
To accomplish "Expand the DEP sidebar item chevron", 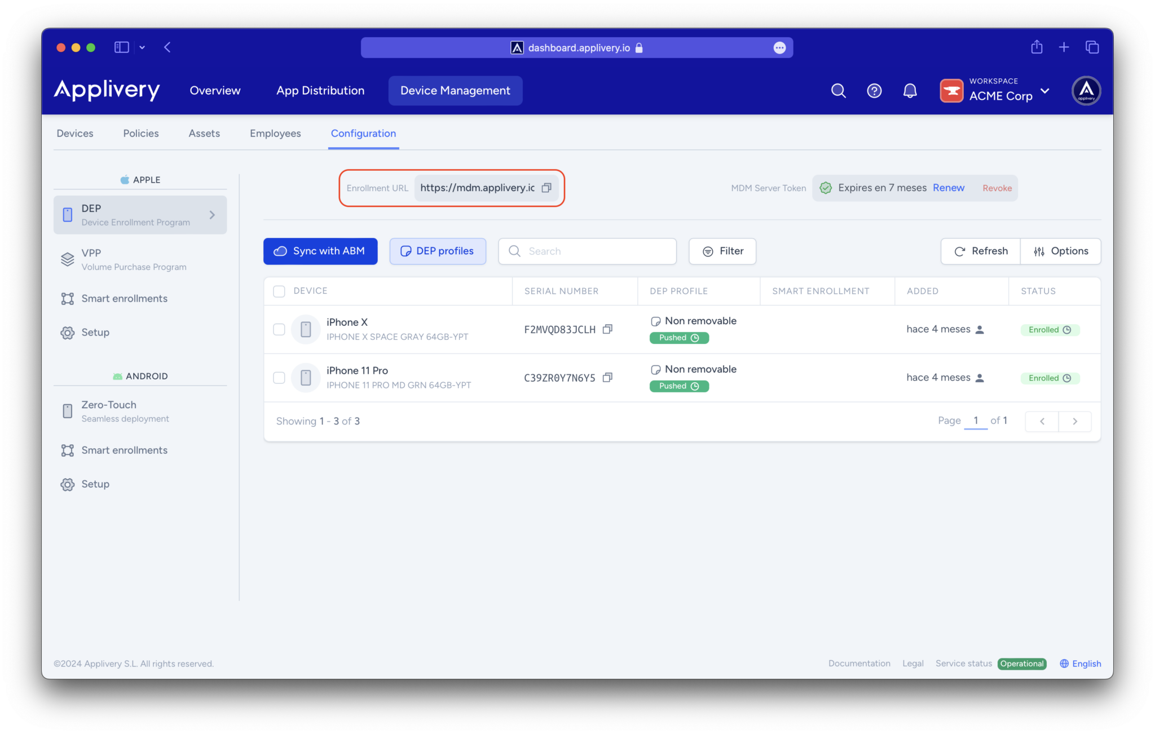I will pos(212,215).
